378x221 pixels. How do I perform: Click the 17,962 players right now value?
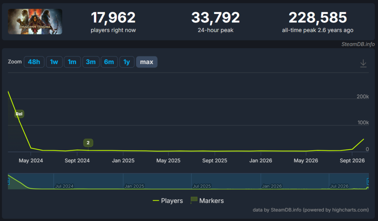coord(113,17)
